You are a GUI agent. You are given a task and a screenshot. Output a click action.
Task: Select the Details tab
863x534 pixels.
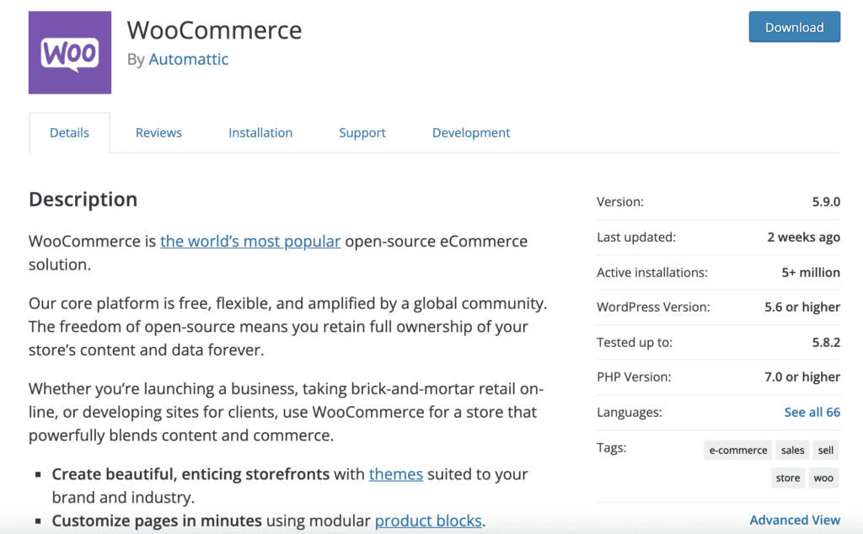[x=69, y=132]
